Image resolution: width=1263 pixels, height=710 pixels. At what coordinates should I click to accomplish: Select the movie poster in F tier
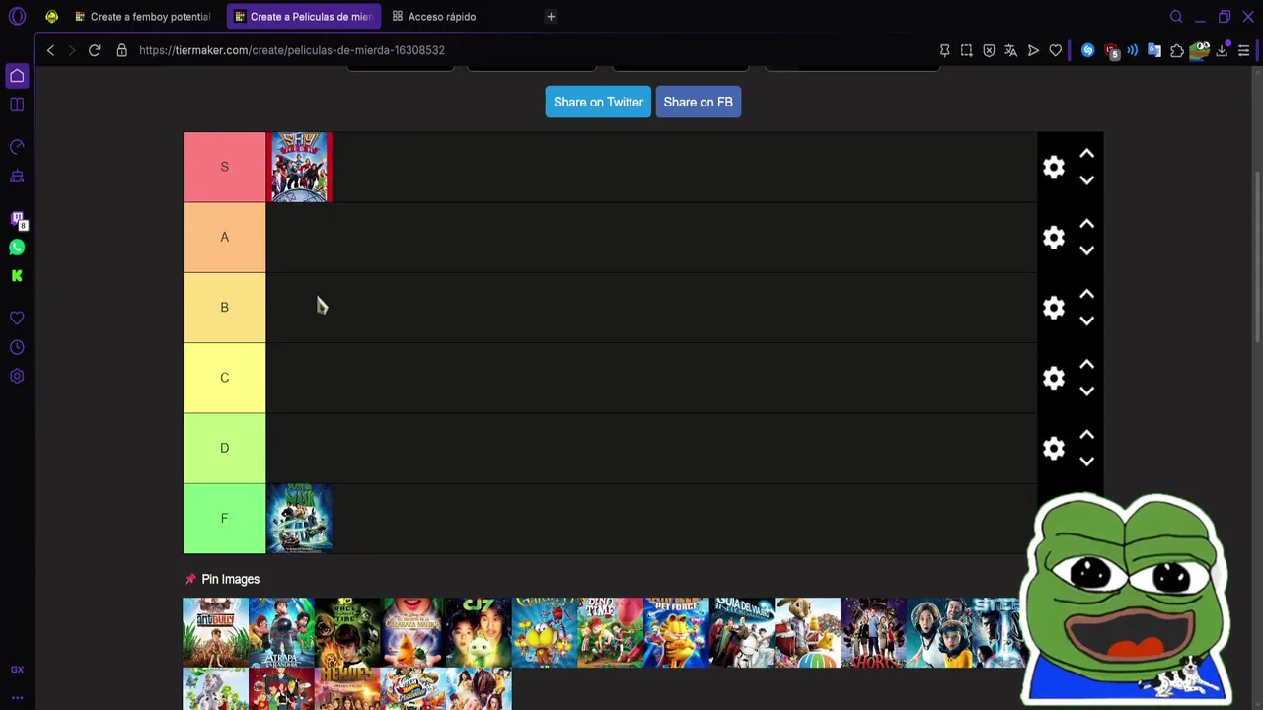click(x=299, y=518)
